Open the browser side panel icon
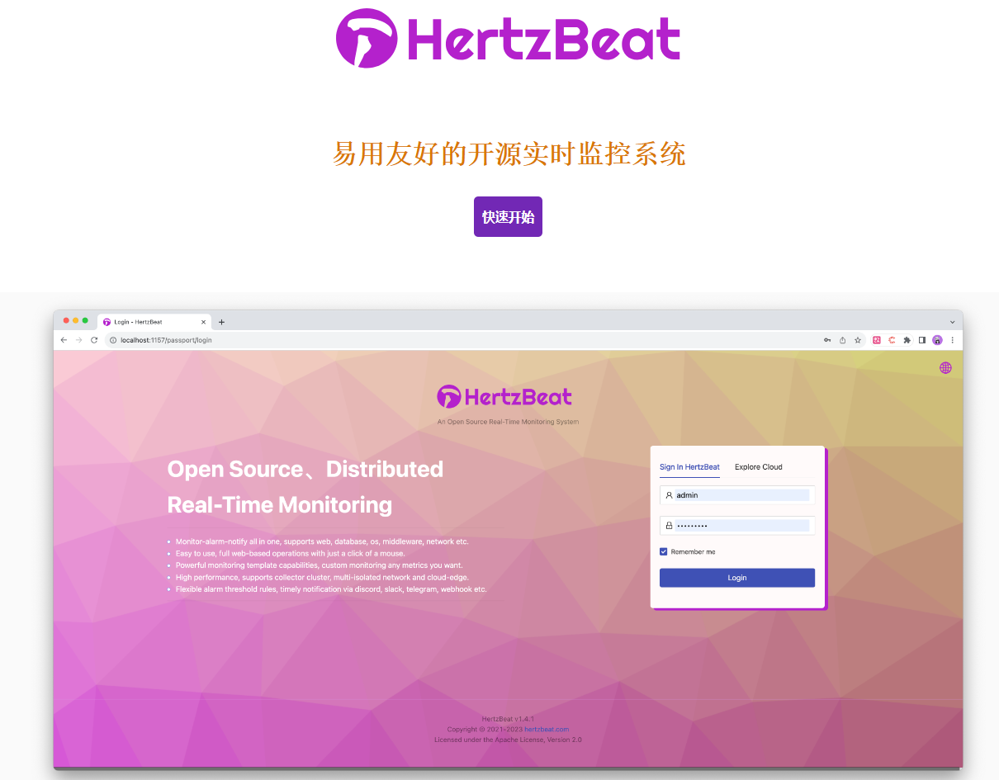The height and width of the screenshot is (780, 999). 922,340
